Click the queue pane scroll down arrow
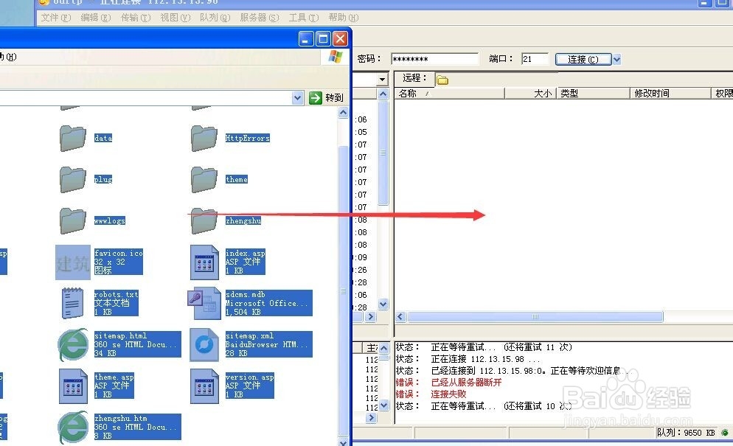Screen dimensions: 733x446 point(383,405)
